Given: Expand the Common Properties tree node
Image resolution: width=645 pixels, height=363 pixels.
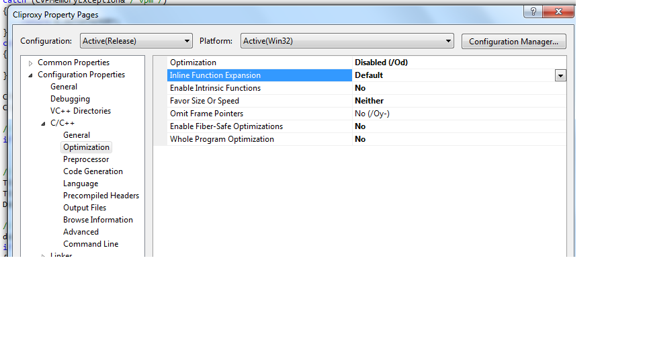Looking at the screenshot, I should click(30, 63).
